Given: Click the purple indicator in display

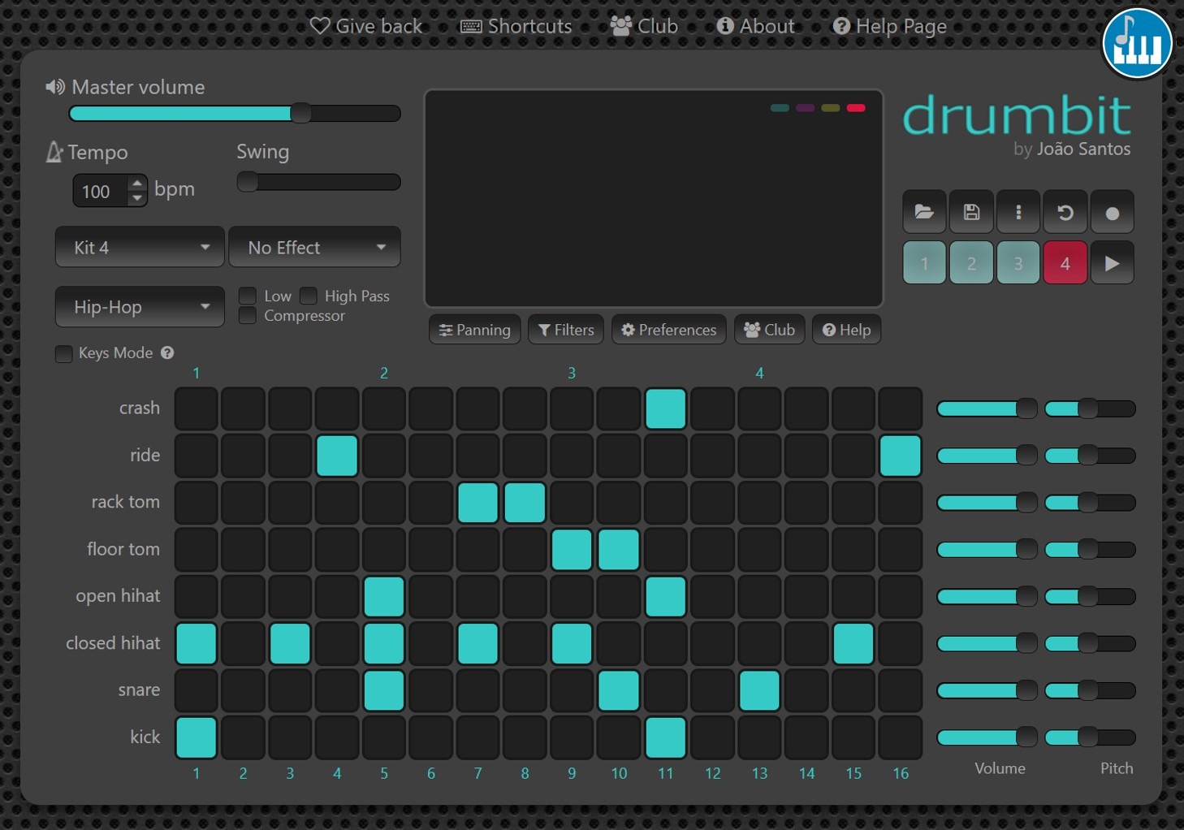Looking at the screenshot, I should tap(805, 108).
